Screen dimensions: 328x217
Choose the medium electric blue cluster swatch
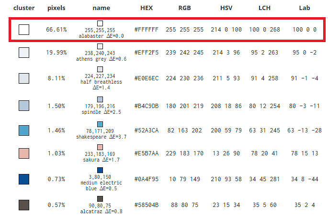tap(24, 179)
